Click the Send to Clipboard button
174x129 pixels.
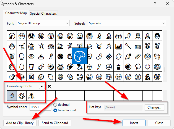(55, 123)
